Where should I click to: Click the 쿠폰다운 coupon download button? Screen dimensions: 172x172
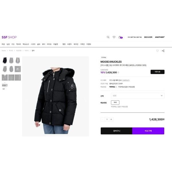coord(157,72)
